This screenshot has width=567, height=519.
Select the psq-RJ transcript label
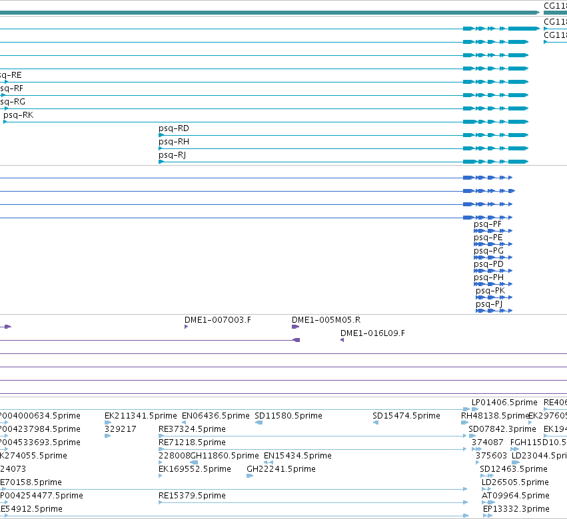172,155
